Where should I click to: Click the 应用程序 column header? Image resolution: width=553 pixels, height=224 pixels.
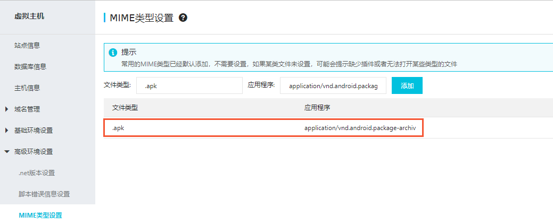coord(317,107)
